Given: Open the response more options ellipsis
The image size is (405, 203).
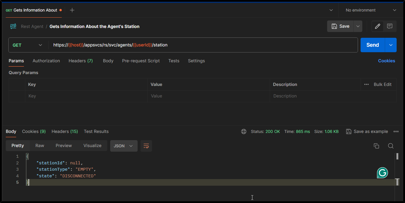Looking at the screenshot, I should point(396,131).
